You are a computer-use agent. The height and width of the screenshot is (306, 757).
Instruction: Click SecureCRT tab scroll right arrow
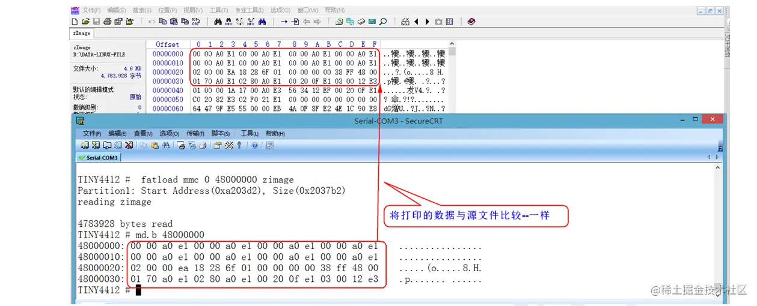[x=717, y=157]
